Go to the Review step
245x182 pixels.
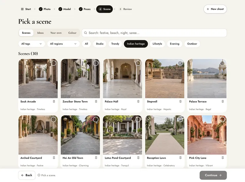[x=126, y=9]
